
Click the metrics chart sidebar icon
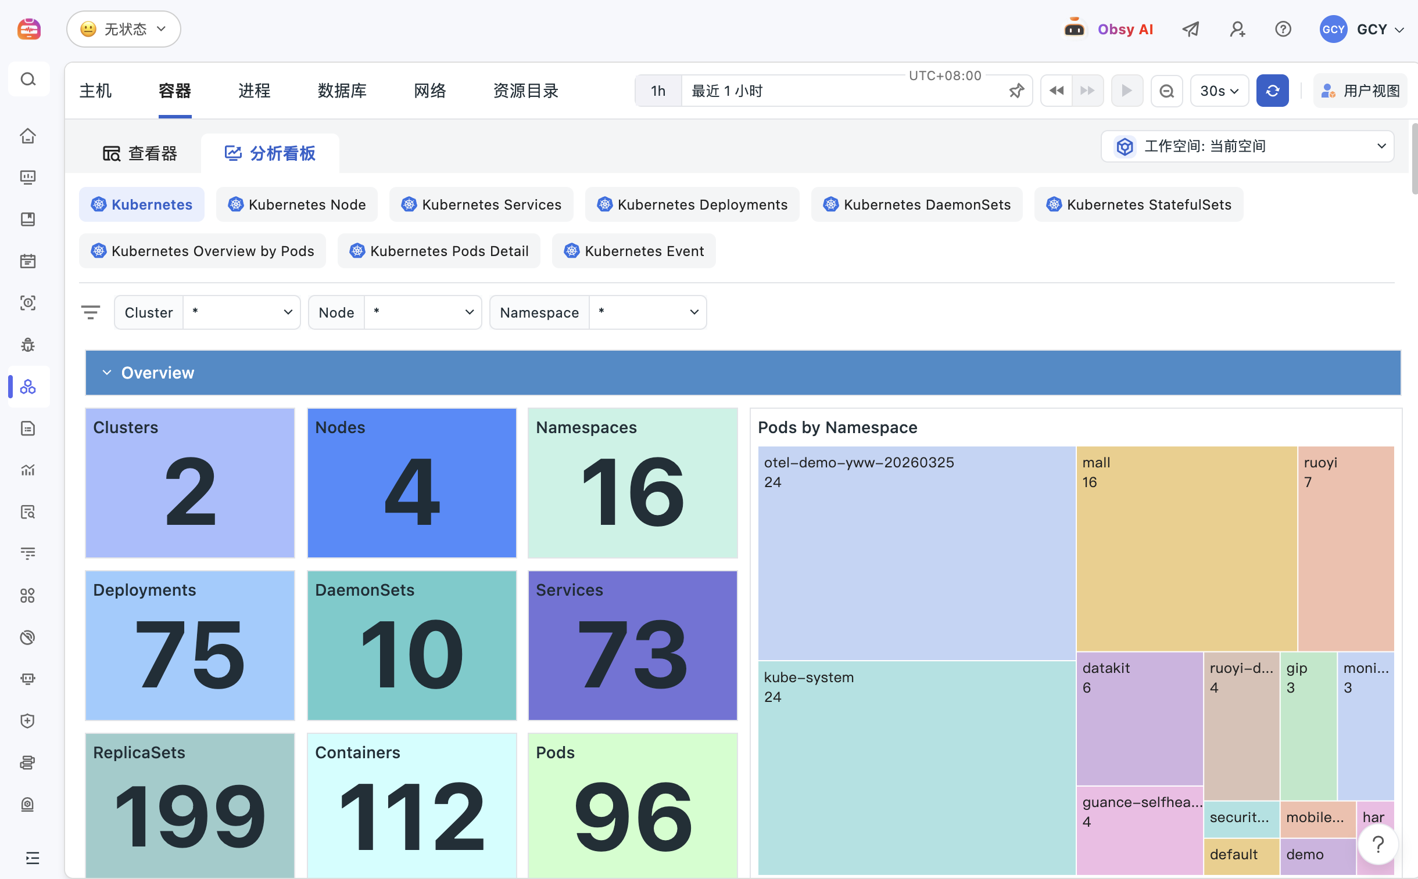tap(28, 470)
